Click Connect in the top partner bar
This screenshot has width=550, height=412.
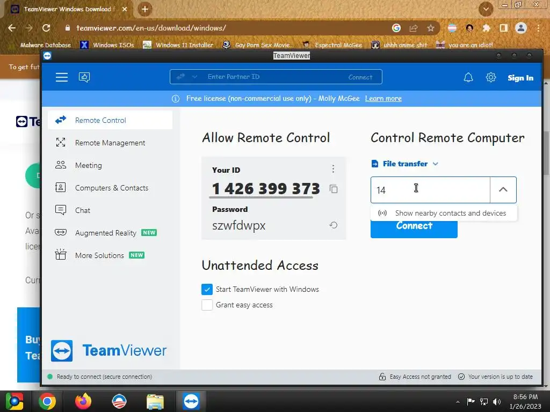(360, 77)
